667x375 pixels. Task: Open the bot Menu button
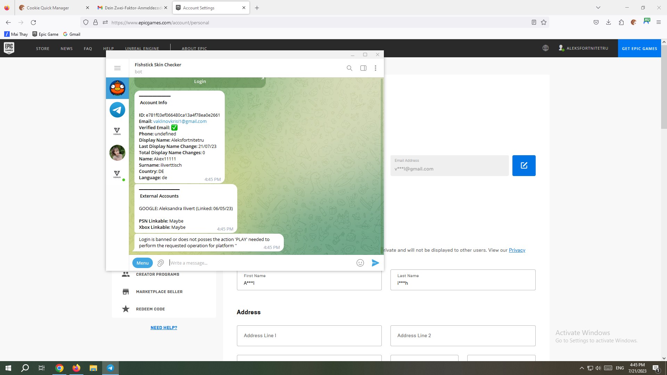click(142, 263)
